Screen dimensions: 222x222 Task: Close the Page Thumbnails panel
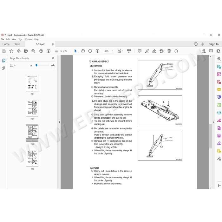point(53,58)
